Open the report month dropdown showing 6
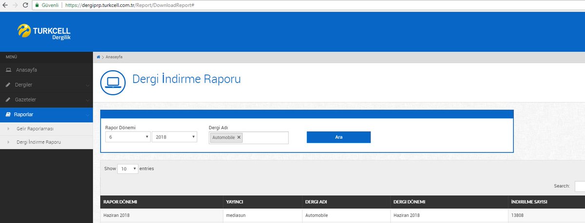This screenshot has width=585, height=223. pos(128,137)
